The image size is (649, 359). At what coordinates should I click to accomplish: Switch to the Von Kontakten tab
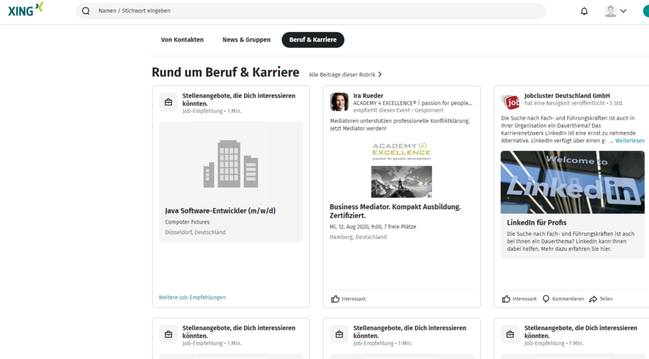[182, 40]
